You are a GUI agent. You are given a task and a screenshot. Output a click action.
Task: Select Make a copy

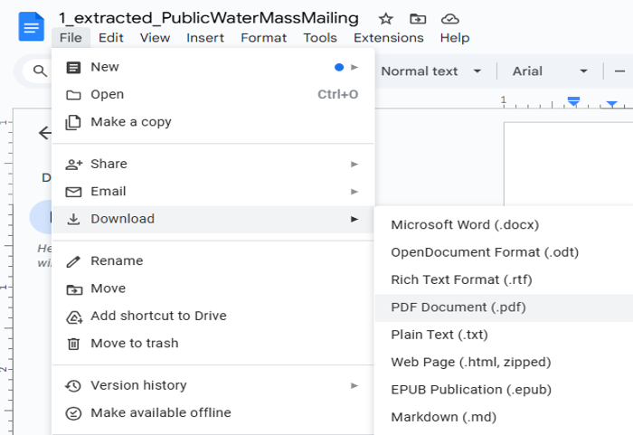[x=213, y=122]
